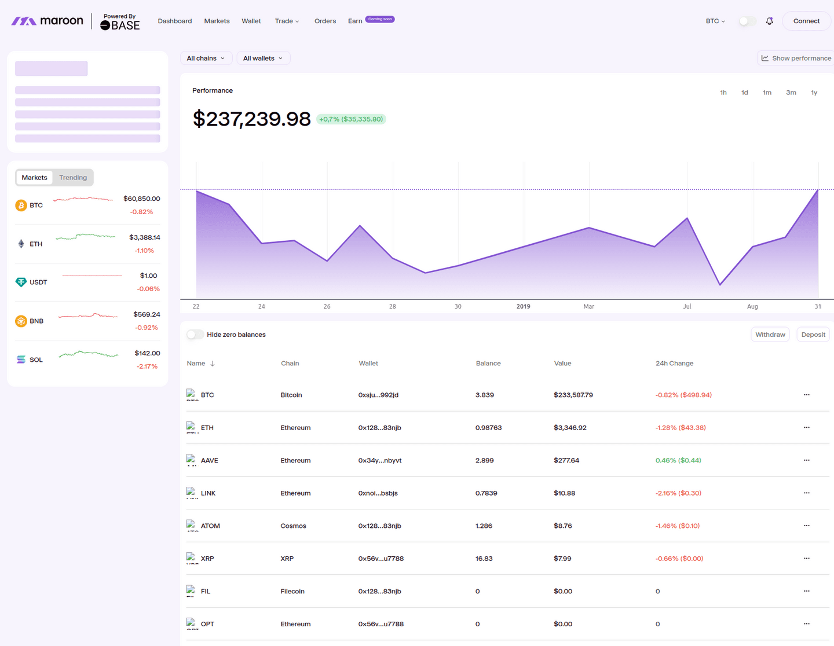
Task: Click the ETH row asset icon in table
Action: [192, 428]
